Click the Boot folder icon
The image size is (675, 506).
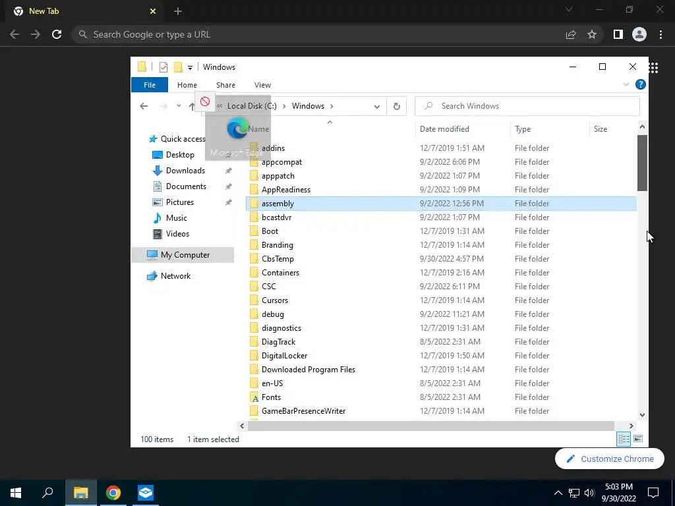pos(254,231)
